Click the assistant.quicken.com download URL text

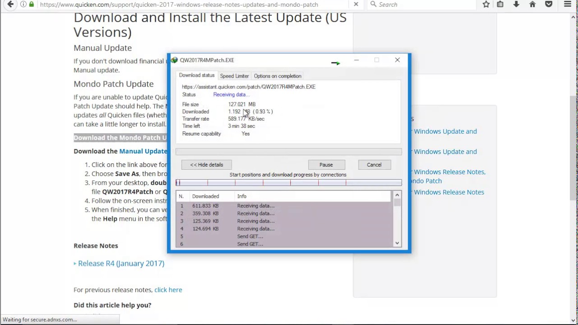(x=249, y=87)
